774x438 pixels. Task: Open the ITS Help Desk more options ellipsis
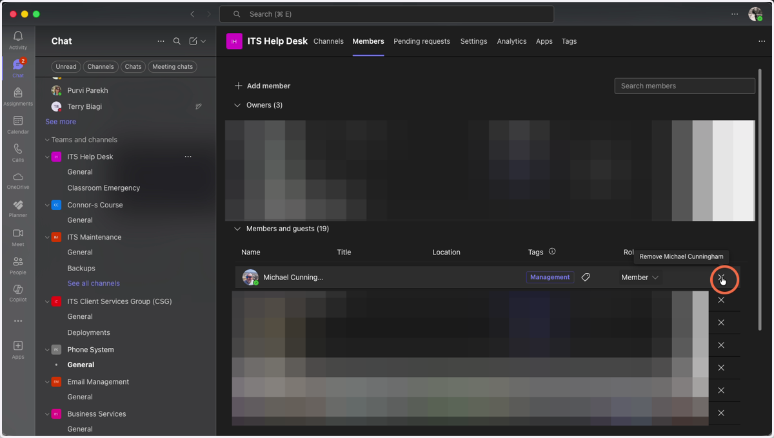point(188,157)
